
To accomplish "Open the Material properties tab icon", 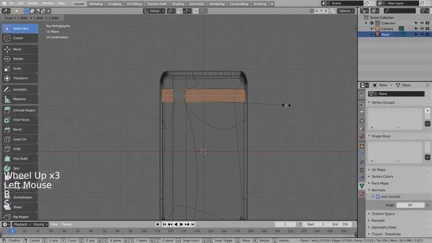I will (x=362, y=194).
